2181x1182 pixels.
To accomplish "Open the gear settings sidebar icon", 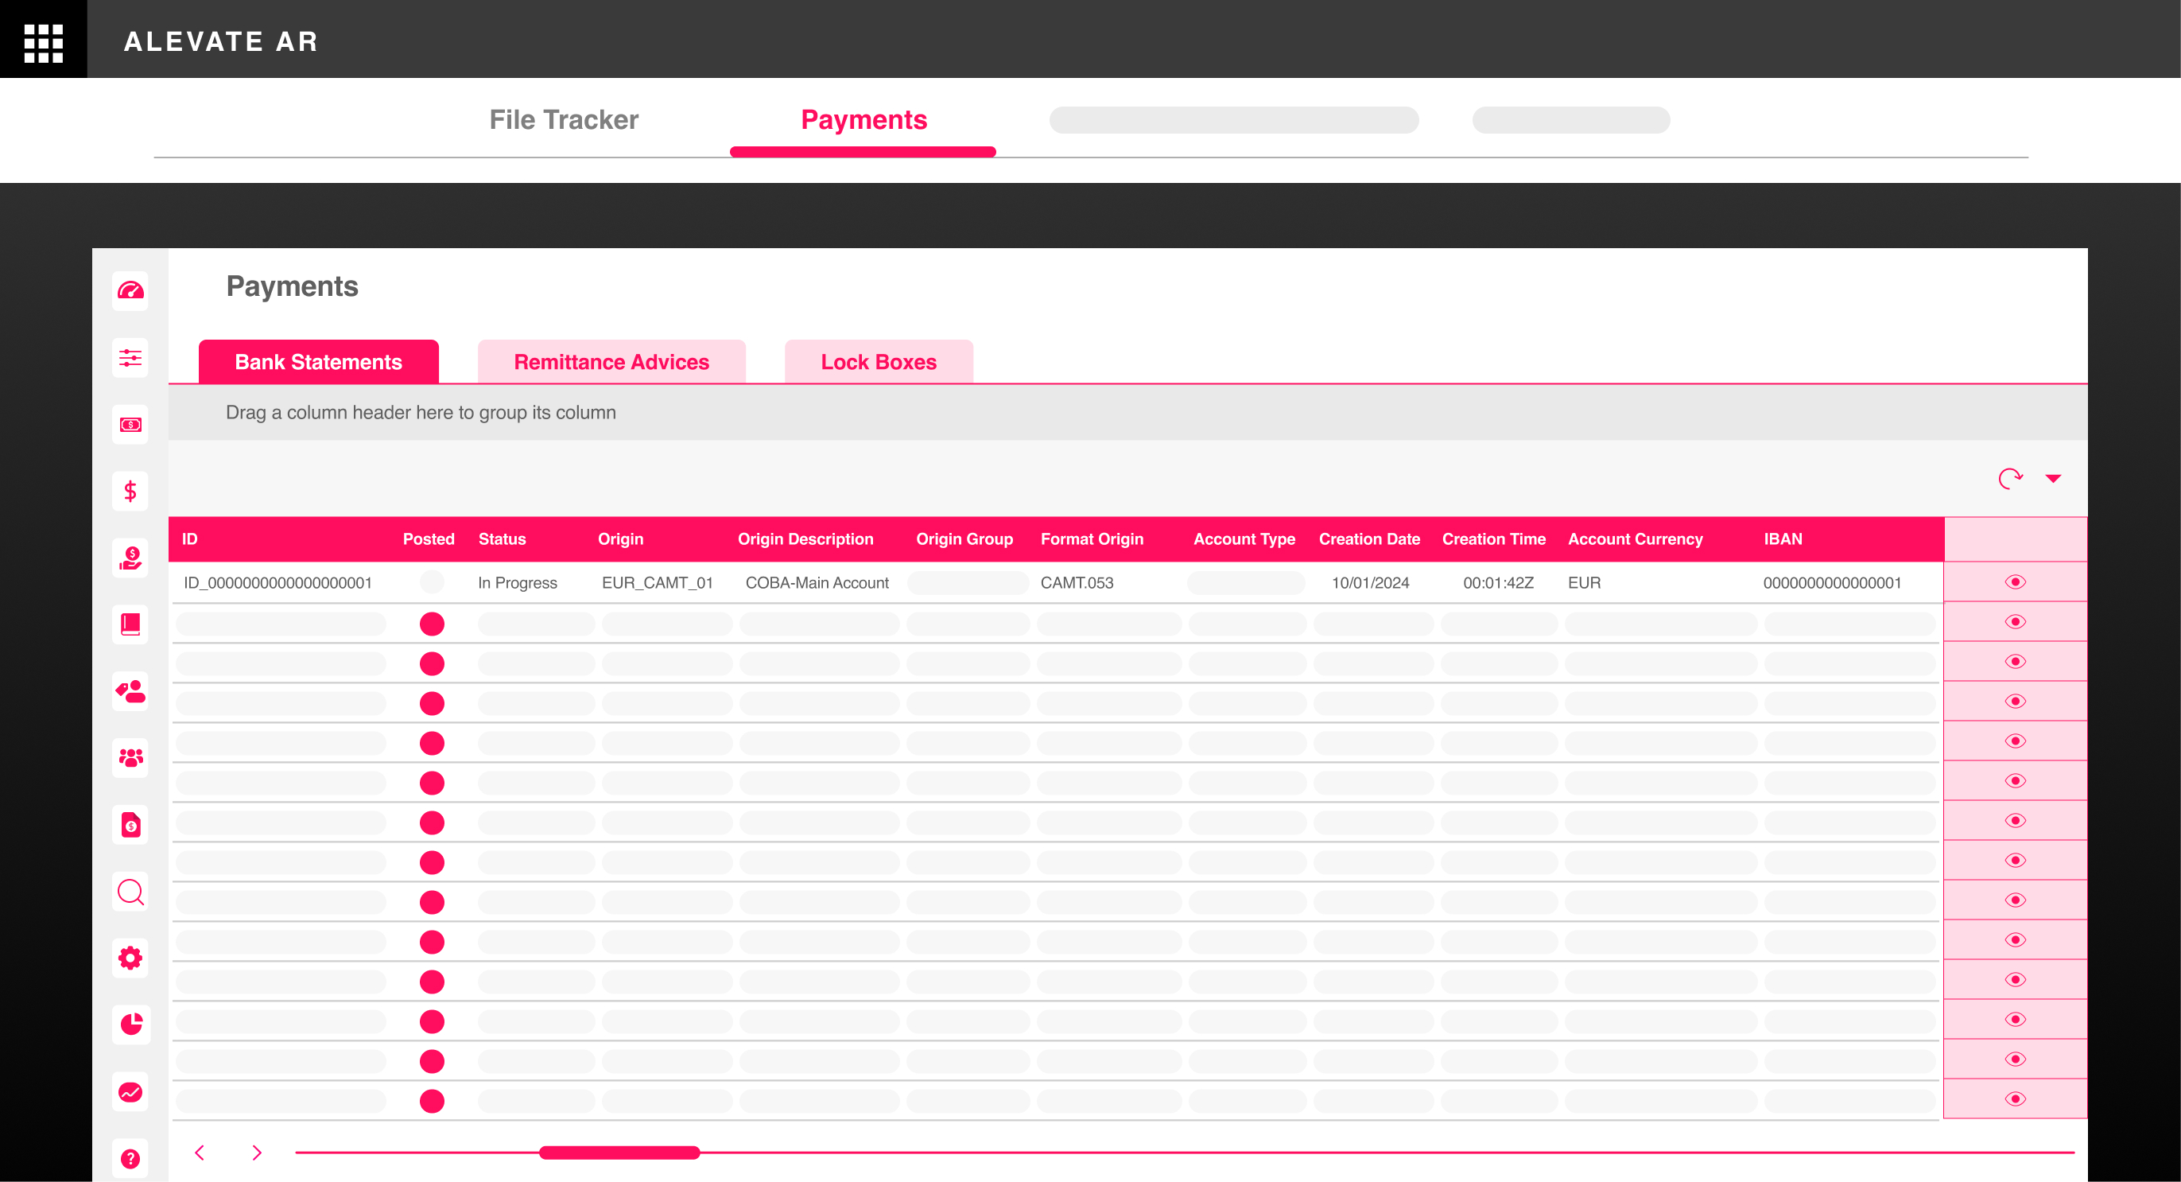I will click(130, 958).
